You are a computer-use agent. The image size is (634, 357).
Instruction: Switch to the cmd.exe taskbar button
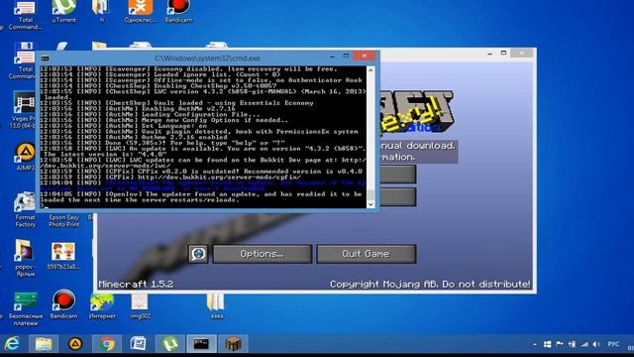pyautogui.click(x=202, y=344)
